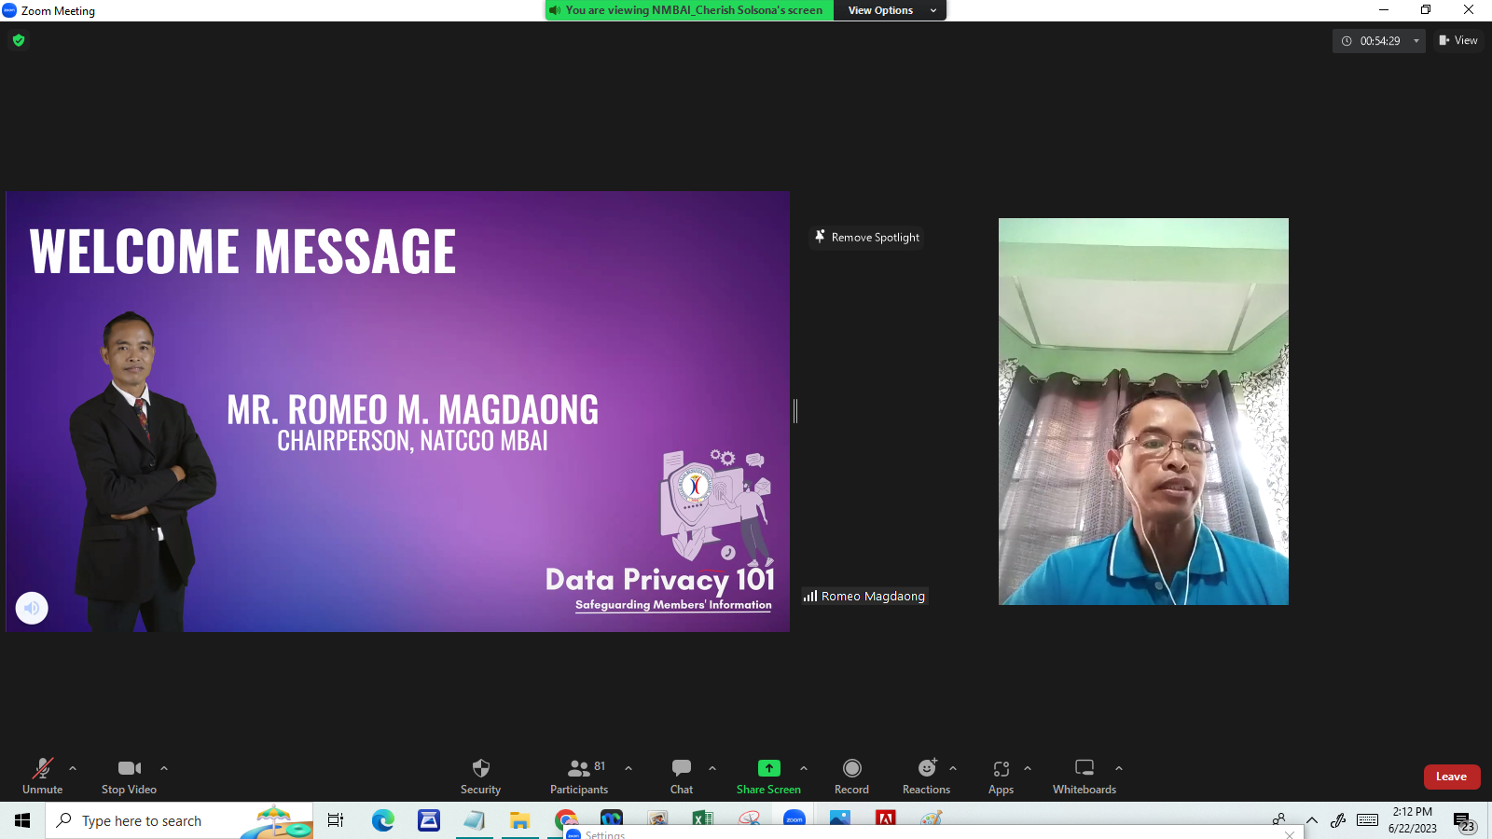Open Whiteboards
Viewport: 1492px width, 839px height.
click(1084, 777)
